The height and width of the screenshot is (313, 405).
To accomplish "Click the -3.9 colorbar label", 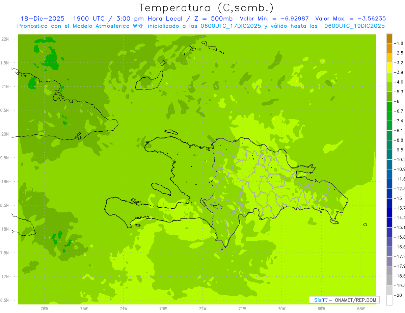I will (399, 72).
